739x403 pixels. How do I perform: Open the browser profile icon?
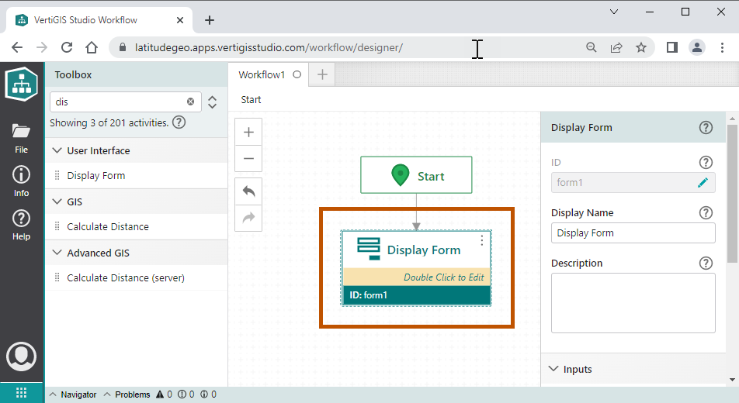pyautogui.click(x=697, y=47)
